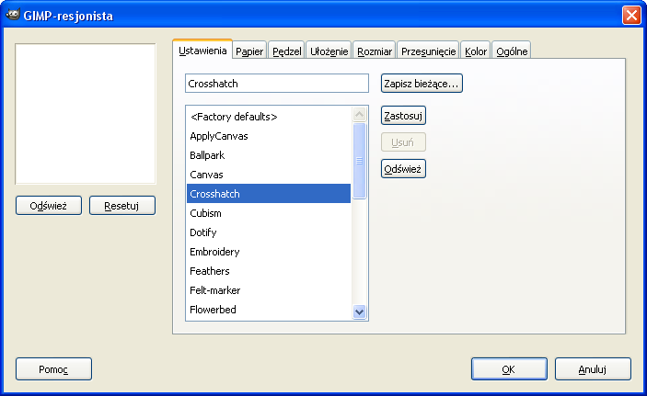Click the Resetuj button under preview
Screen dimensions: 647x396
point(121,206)
